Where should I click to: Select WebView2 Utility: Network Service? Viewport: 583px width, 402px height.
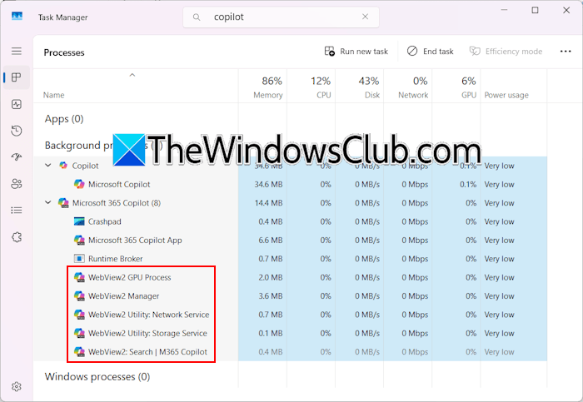(x=290, y=315)
